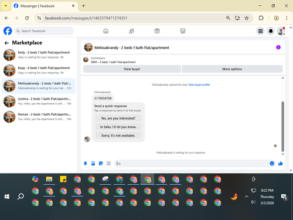
Task: Reload the page
Action: click(27, 18)
